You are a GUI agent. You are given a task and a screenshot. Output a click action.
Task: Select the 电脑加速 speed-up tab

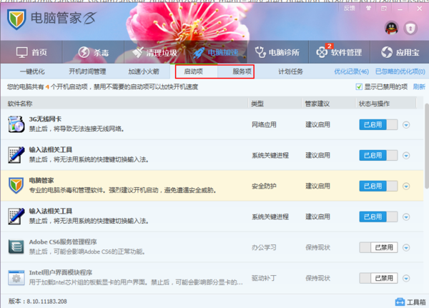point(216,52)
